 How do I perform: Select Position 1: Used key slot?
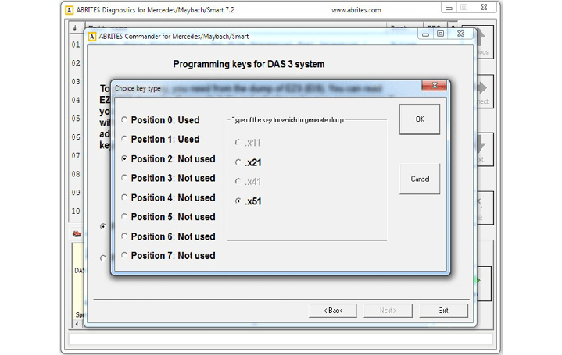pyautogui.click(x=125, y=140)
